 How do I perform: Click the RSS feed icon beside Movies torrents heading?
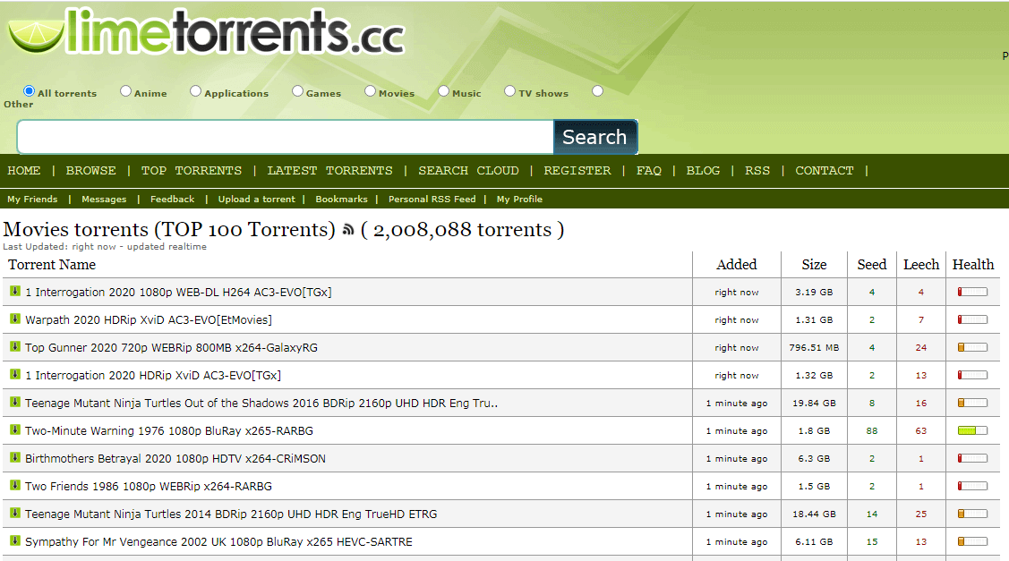(x=348, y=230)
